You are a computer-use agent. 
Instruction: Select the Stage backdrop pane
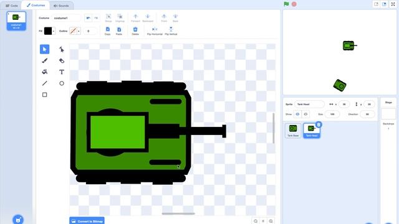(x=388, y=114)
